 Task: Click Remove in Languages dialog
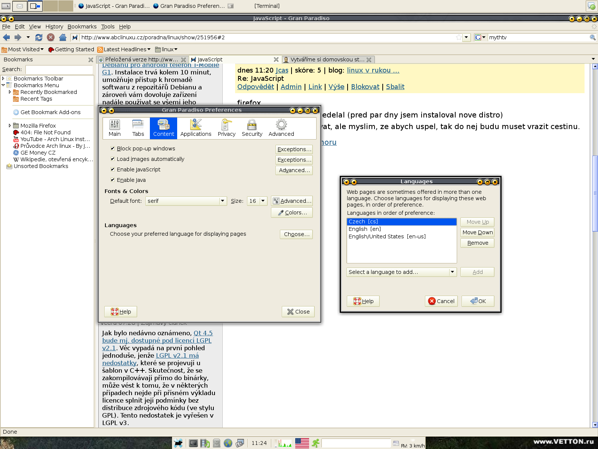point(477,243)
